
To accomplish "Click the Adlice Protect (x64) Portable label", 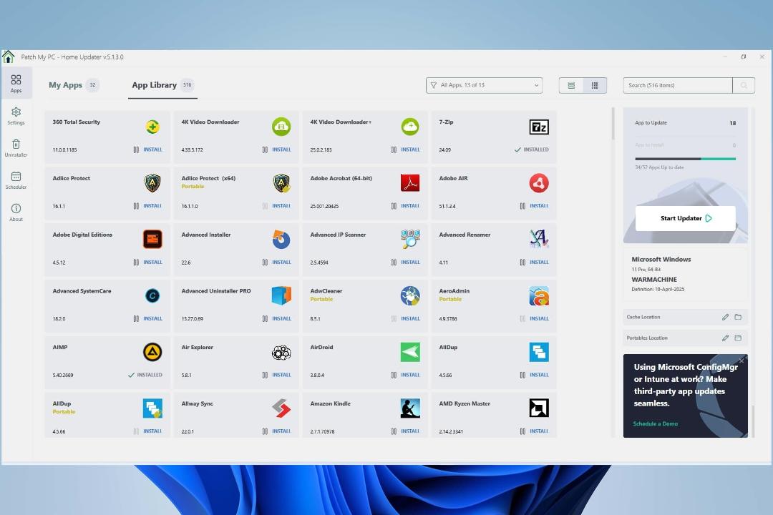I will click(193, 187).
